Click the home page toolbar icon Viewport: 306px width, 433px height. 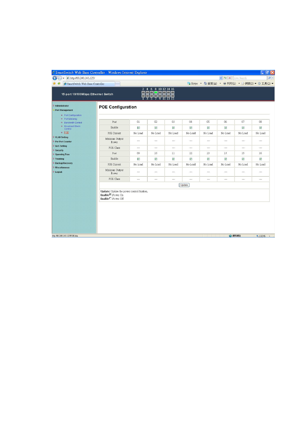pyautogui.click(x=205, y=83)
